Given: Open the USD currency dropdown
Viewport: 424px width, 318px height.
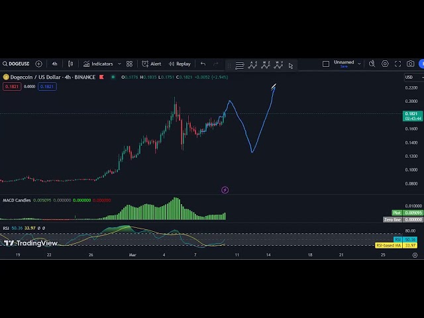Looking at the screenshot, I should (x=410, y=78).
